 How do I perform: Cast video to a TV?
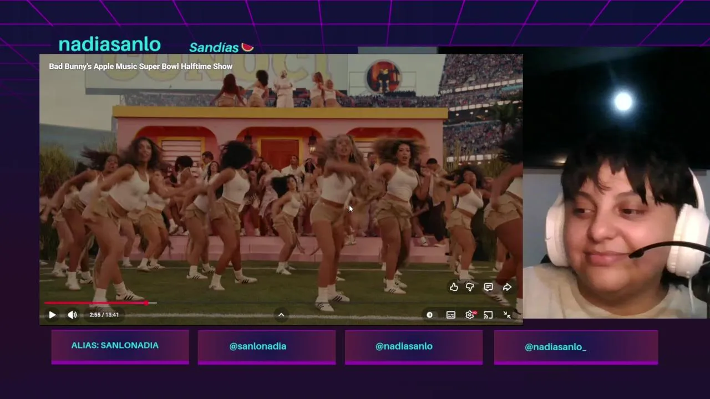click(x=488, y=315)
